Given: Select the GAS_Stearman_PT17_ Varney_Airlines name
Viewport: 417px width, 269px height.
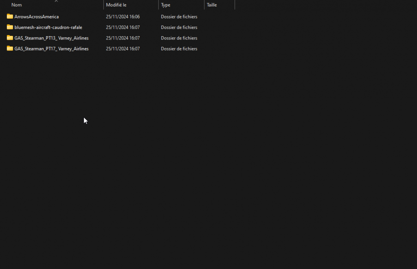Looking at the screenshot, I should 51,48.
